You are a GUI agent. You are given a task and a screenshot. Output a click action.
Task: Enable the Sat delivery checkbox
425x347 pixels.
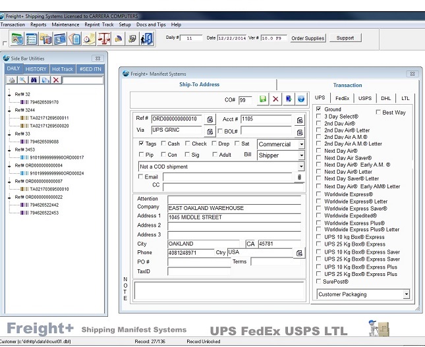click(x=237, y=144)
